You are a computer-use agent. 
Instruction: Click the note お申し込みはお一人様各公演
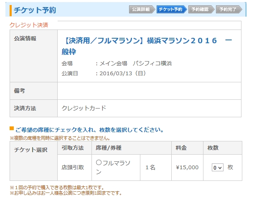coord(66,193)
